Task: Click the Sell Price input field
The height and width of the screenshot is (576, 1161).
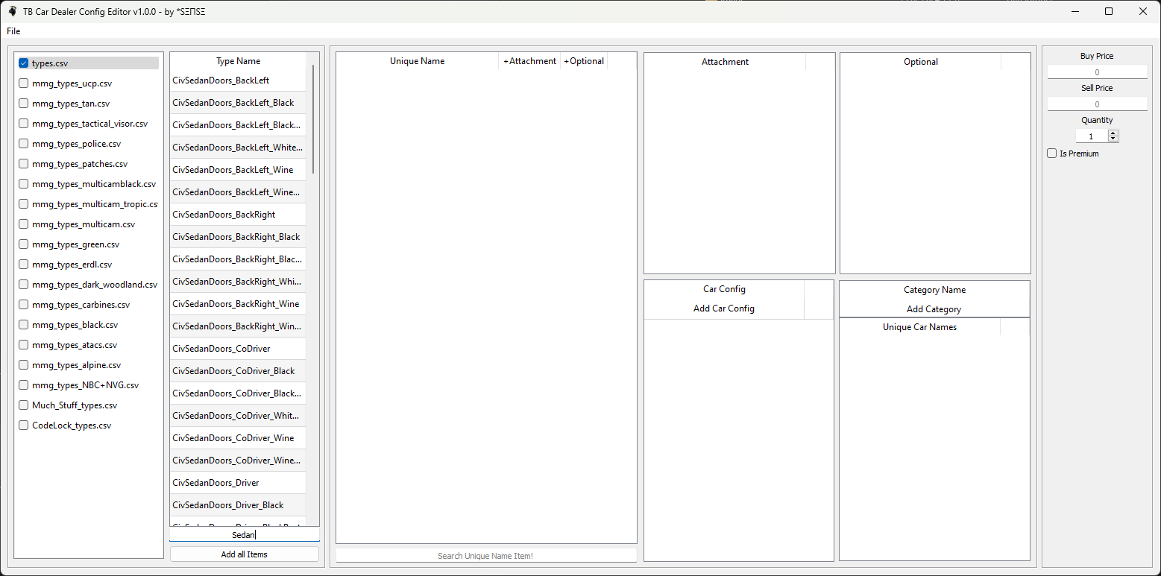Action: (x=1097, y=104)
